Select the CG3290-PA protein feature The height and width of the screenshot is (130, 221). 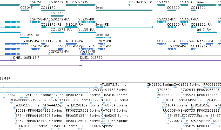point(172,49)
